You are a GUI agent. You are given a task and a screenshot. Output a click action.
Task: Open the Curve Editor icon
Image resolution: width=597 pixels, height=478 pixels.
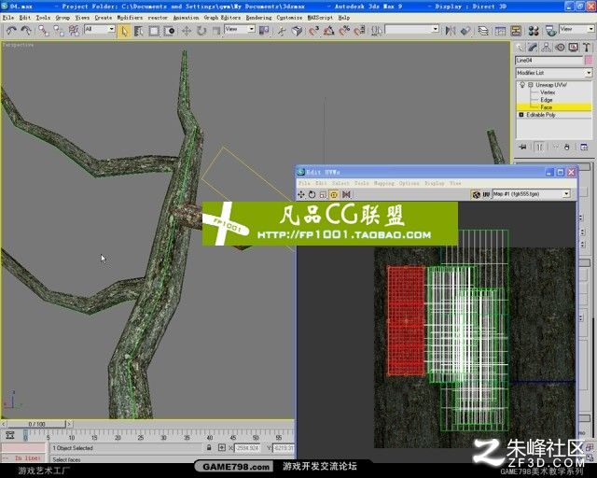click(500, 31)
